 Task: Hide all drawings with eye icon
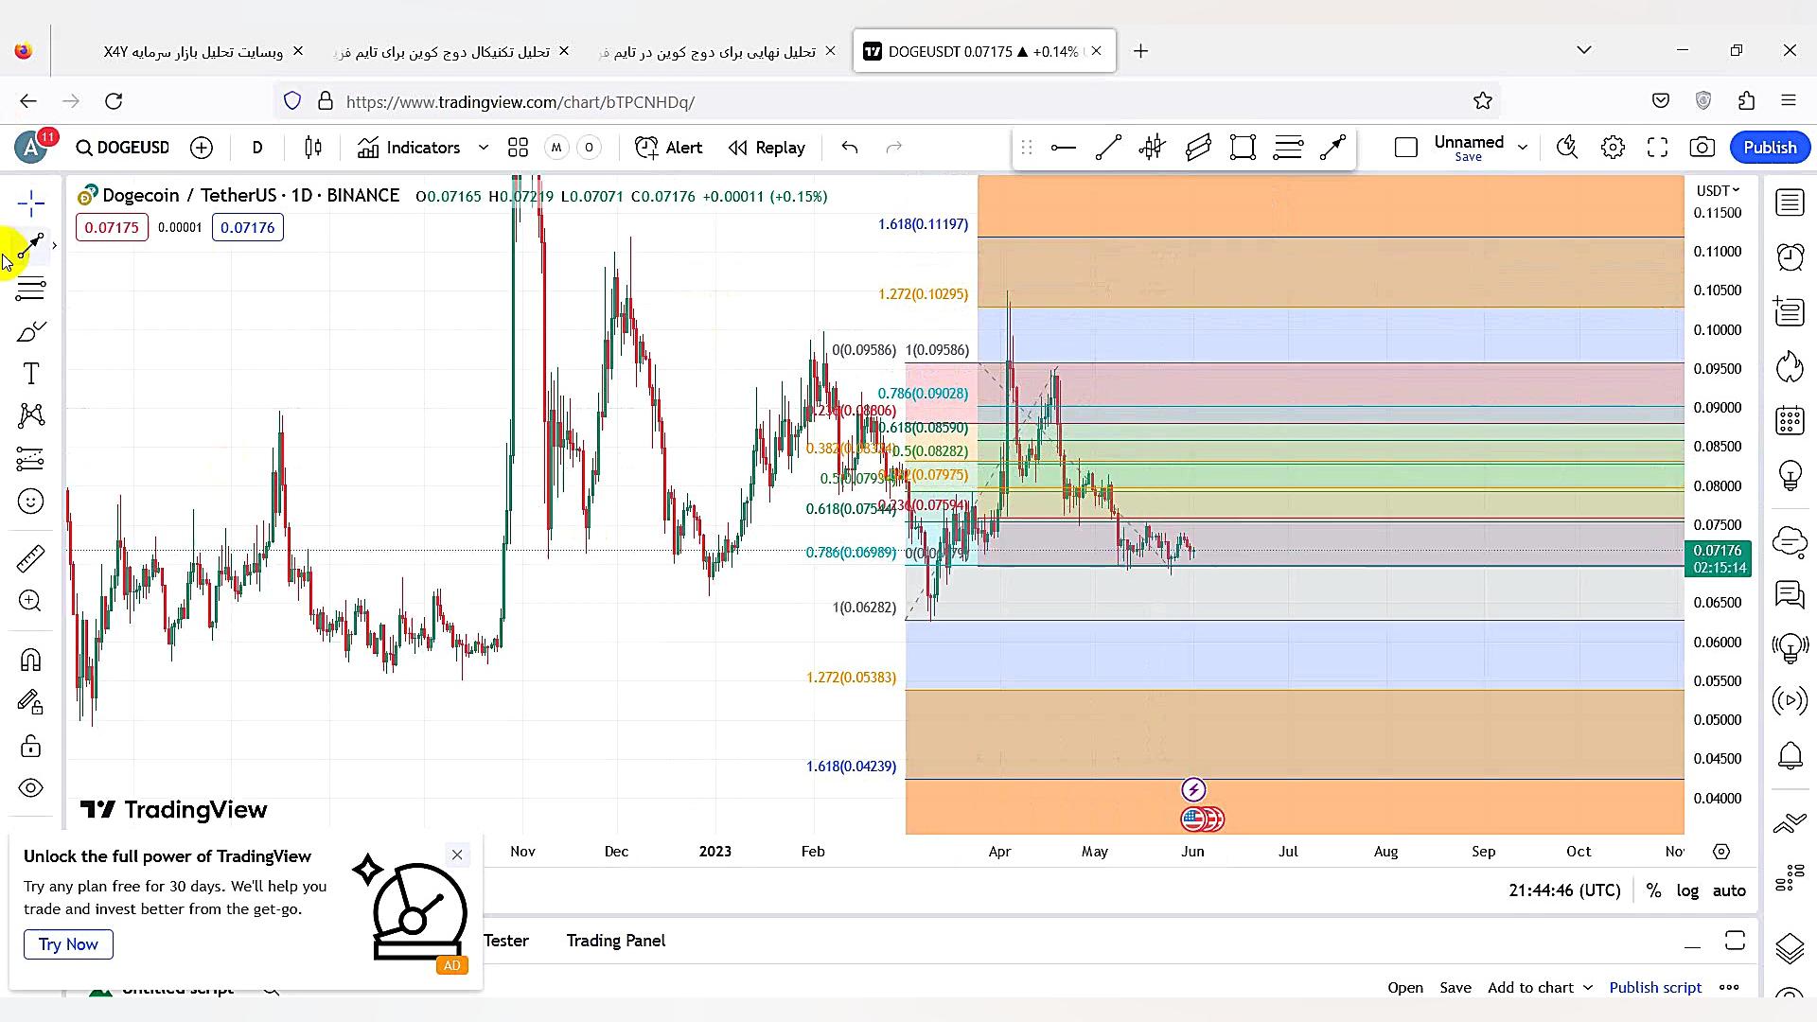[30, 788]
